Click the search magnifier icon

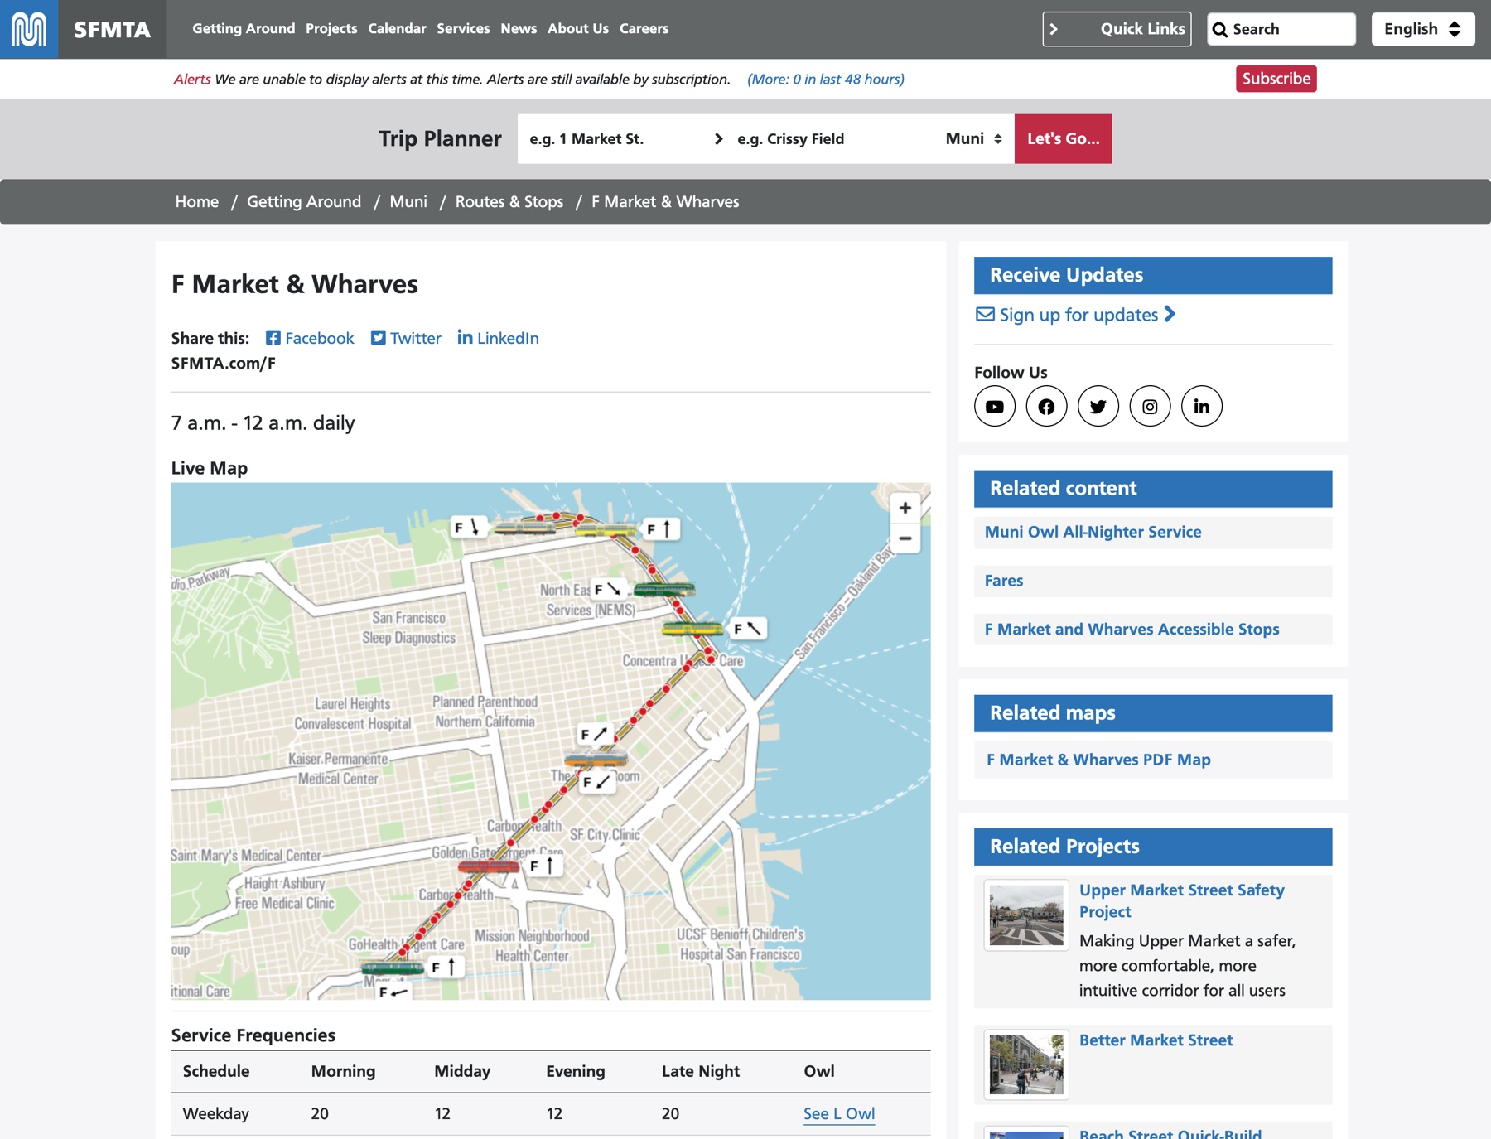[1220, 30]
